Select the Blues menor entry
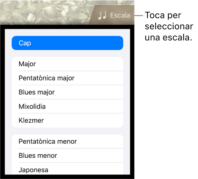 tap(67, 155)
